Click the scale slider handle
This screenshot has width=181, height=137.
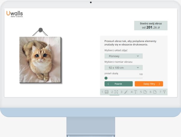pyautogui.click(x=106, y=78)
